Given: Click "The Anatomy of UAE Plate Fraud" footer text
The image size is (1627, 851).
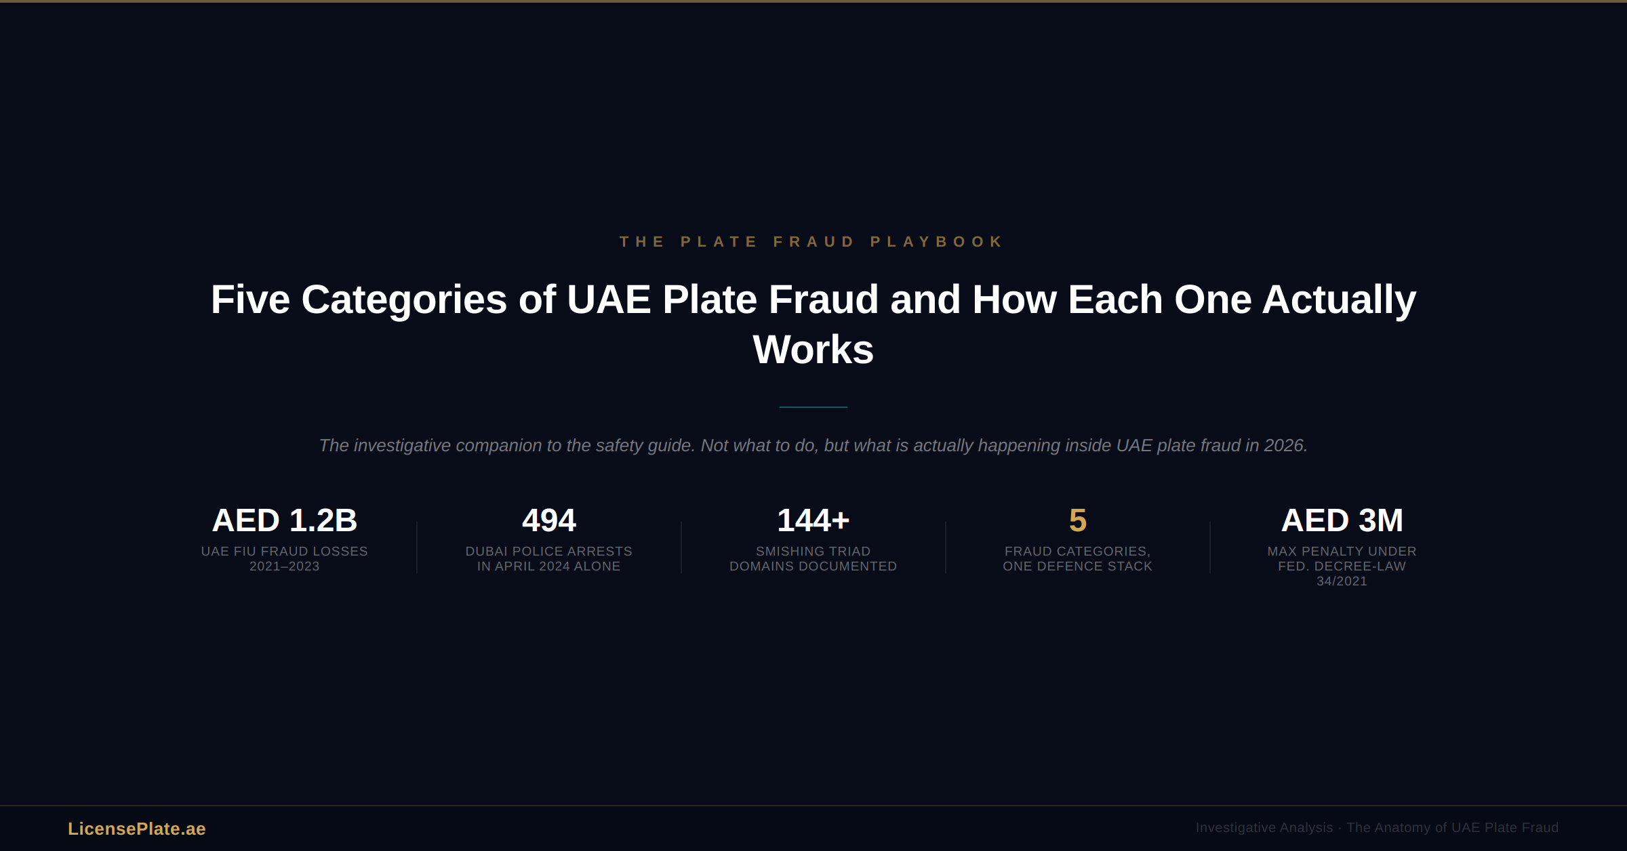Looking at the screenshot, I should [1452, 828].
